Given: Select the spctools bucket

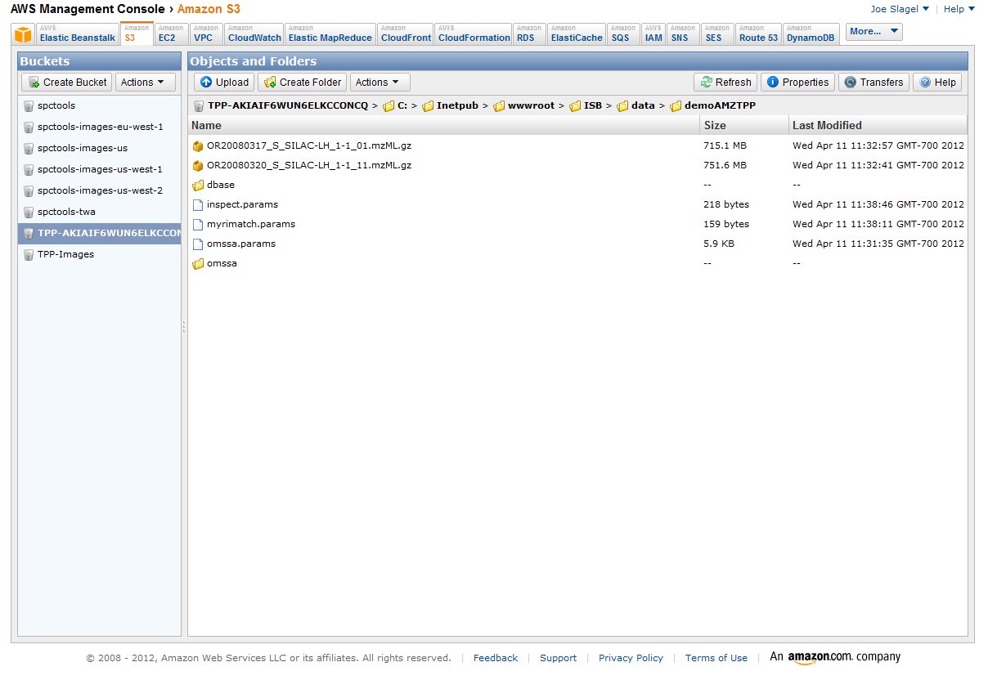Looking at the screenshot, I should pyautogui.click(x=100, y=105).
